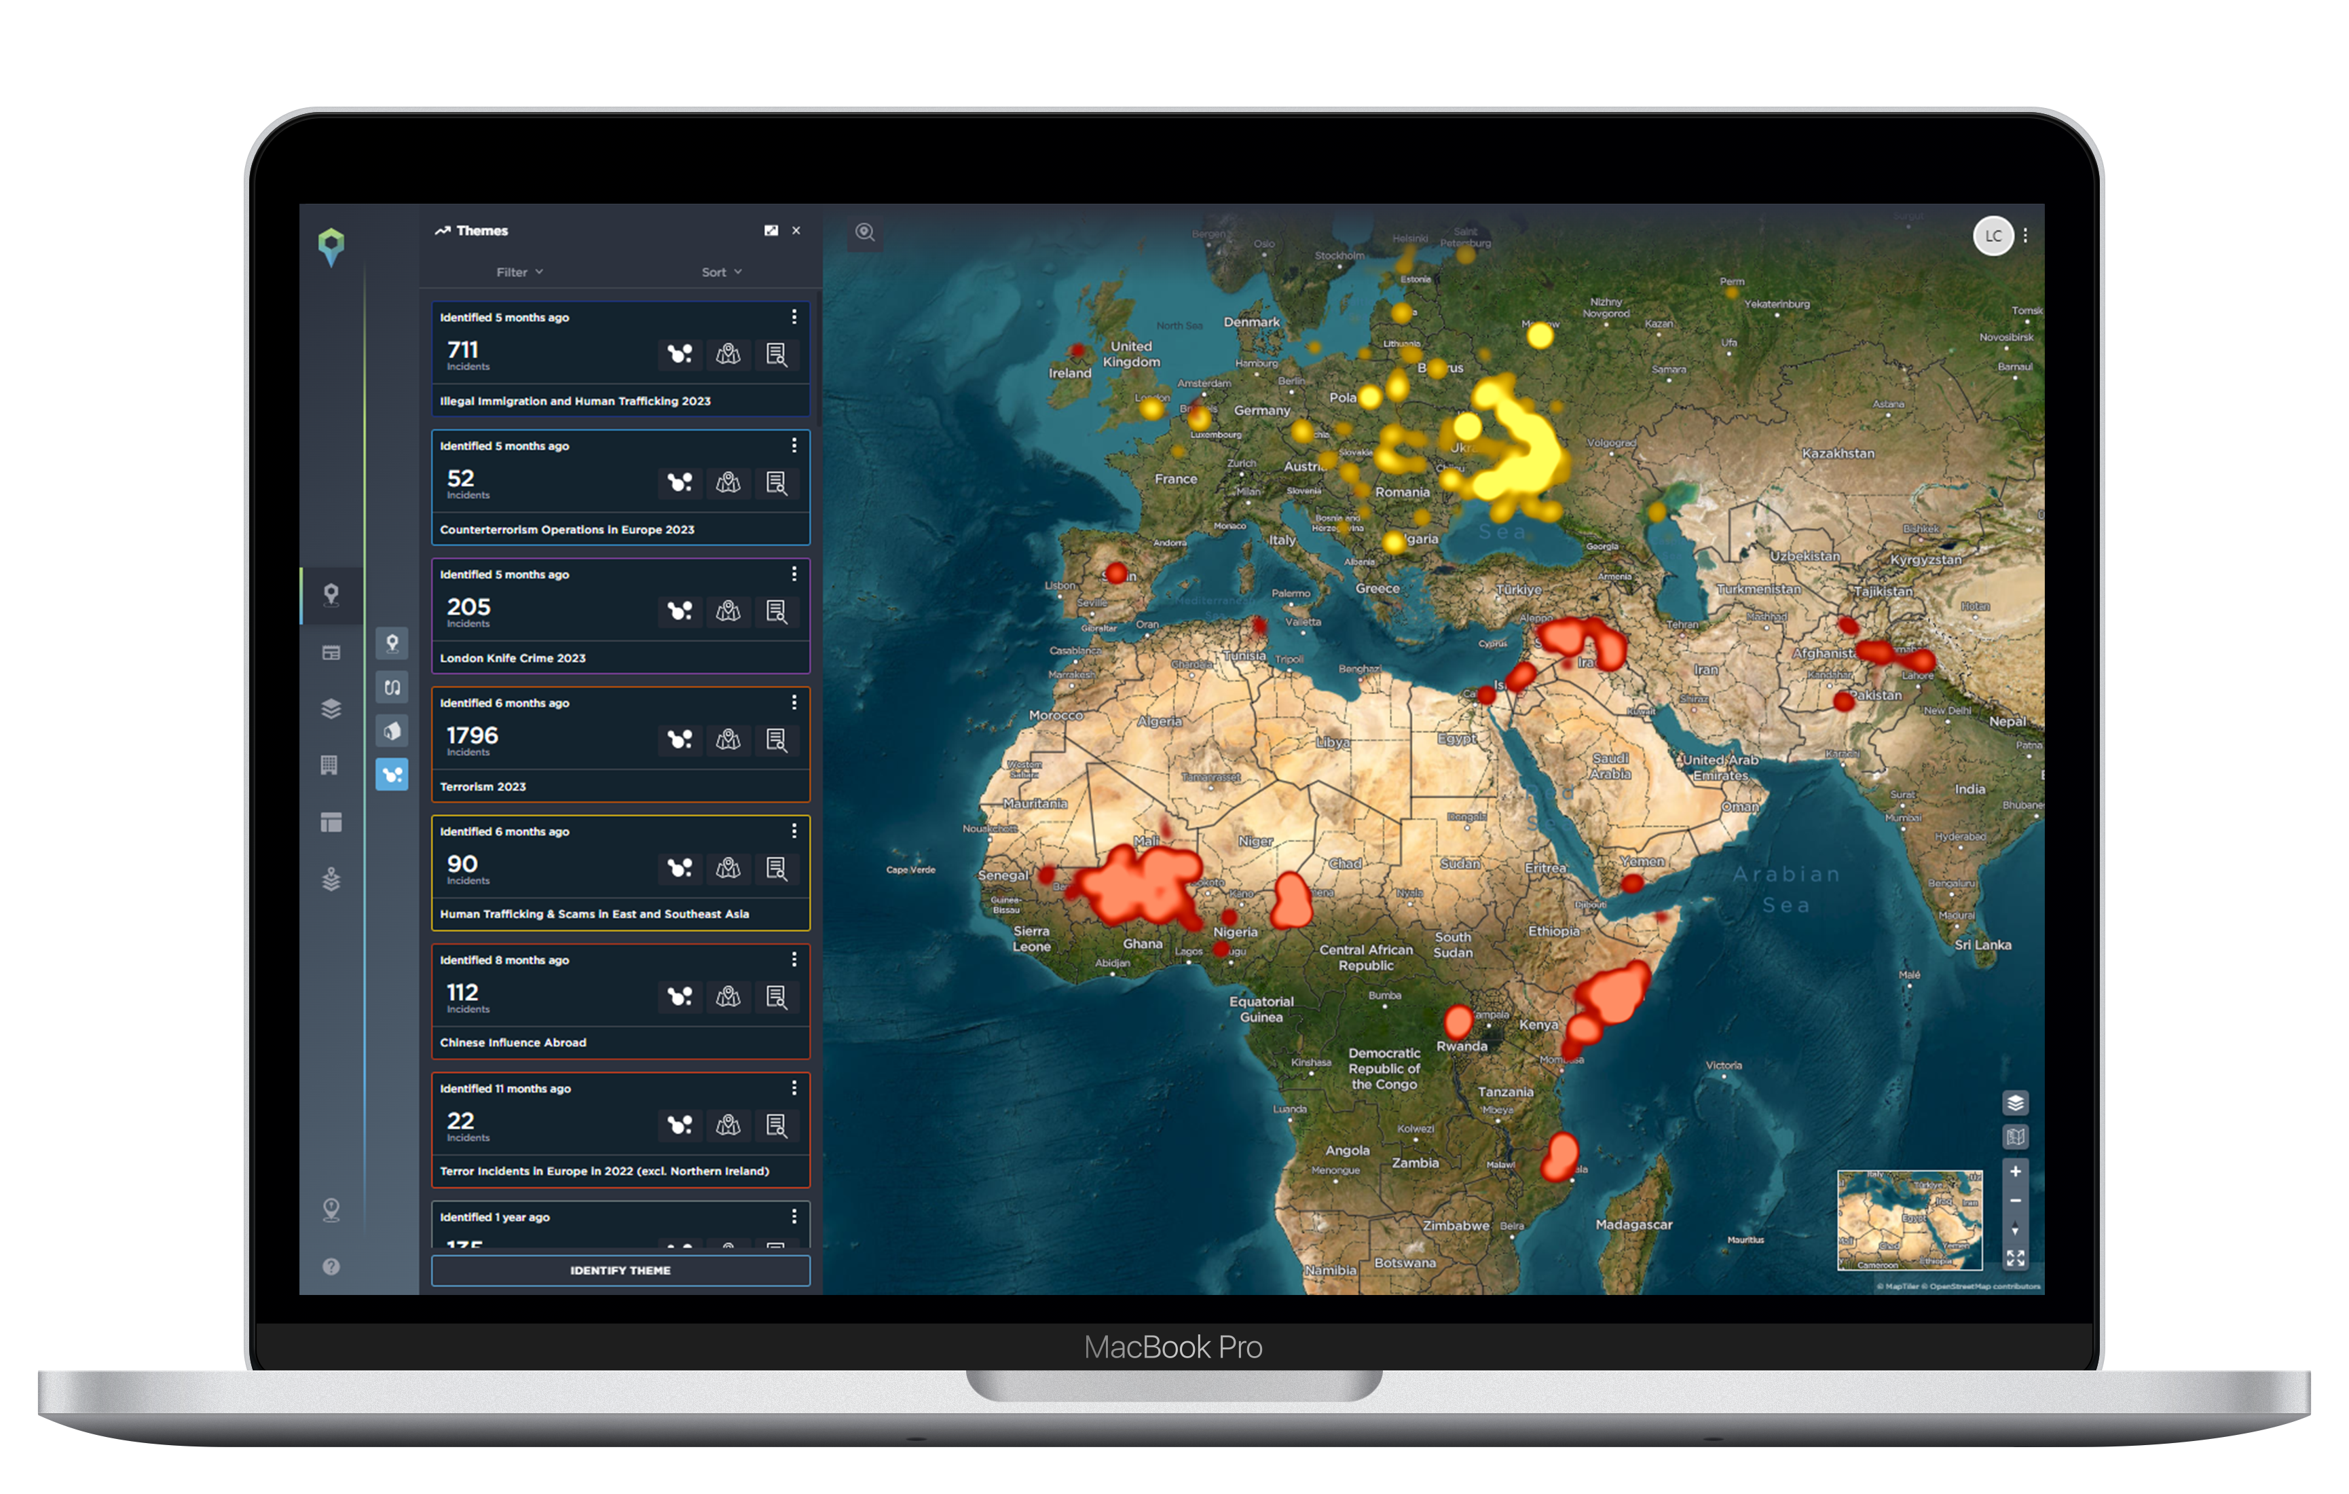
Task: Click the overview minimap thumbnail
Action: coord(1910,1220)
